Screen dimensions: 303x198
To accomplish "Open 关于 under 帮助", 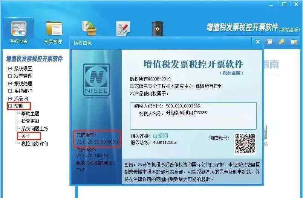I will [x=26, y=136].
